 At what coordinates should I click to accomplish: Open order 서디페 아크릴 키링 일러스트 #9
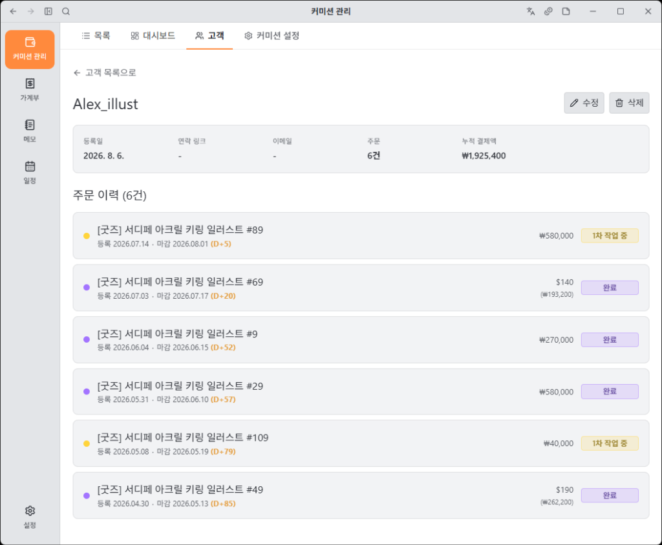click(361, 340)
